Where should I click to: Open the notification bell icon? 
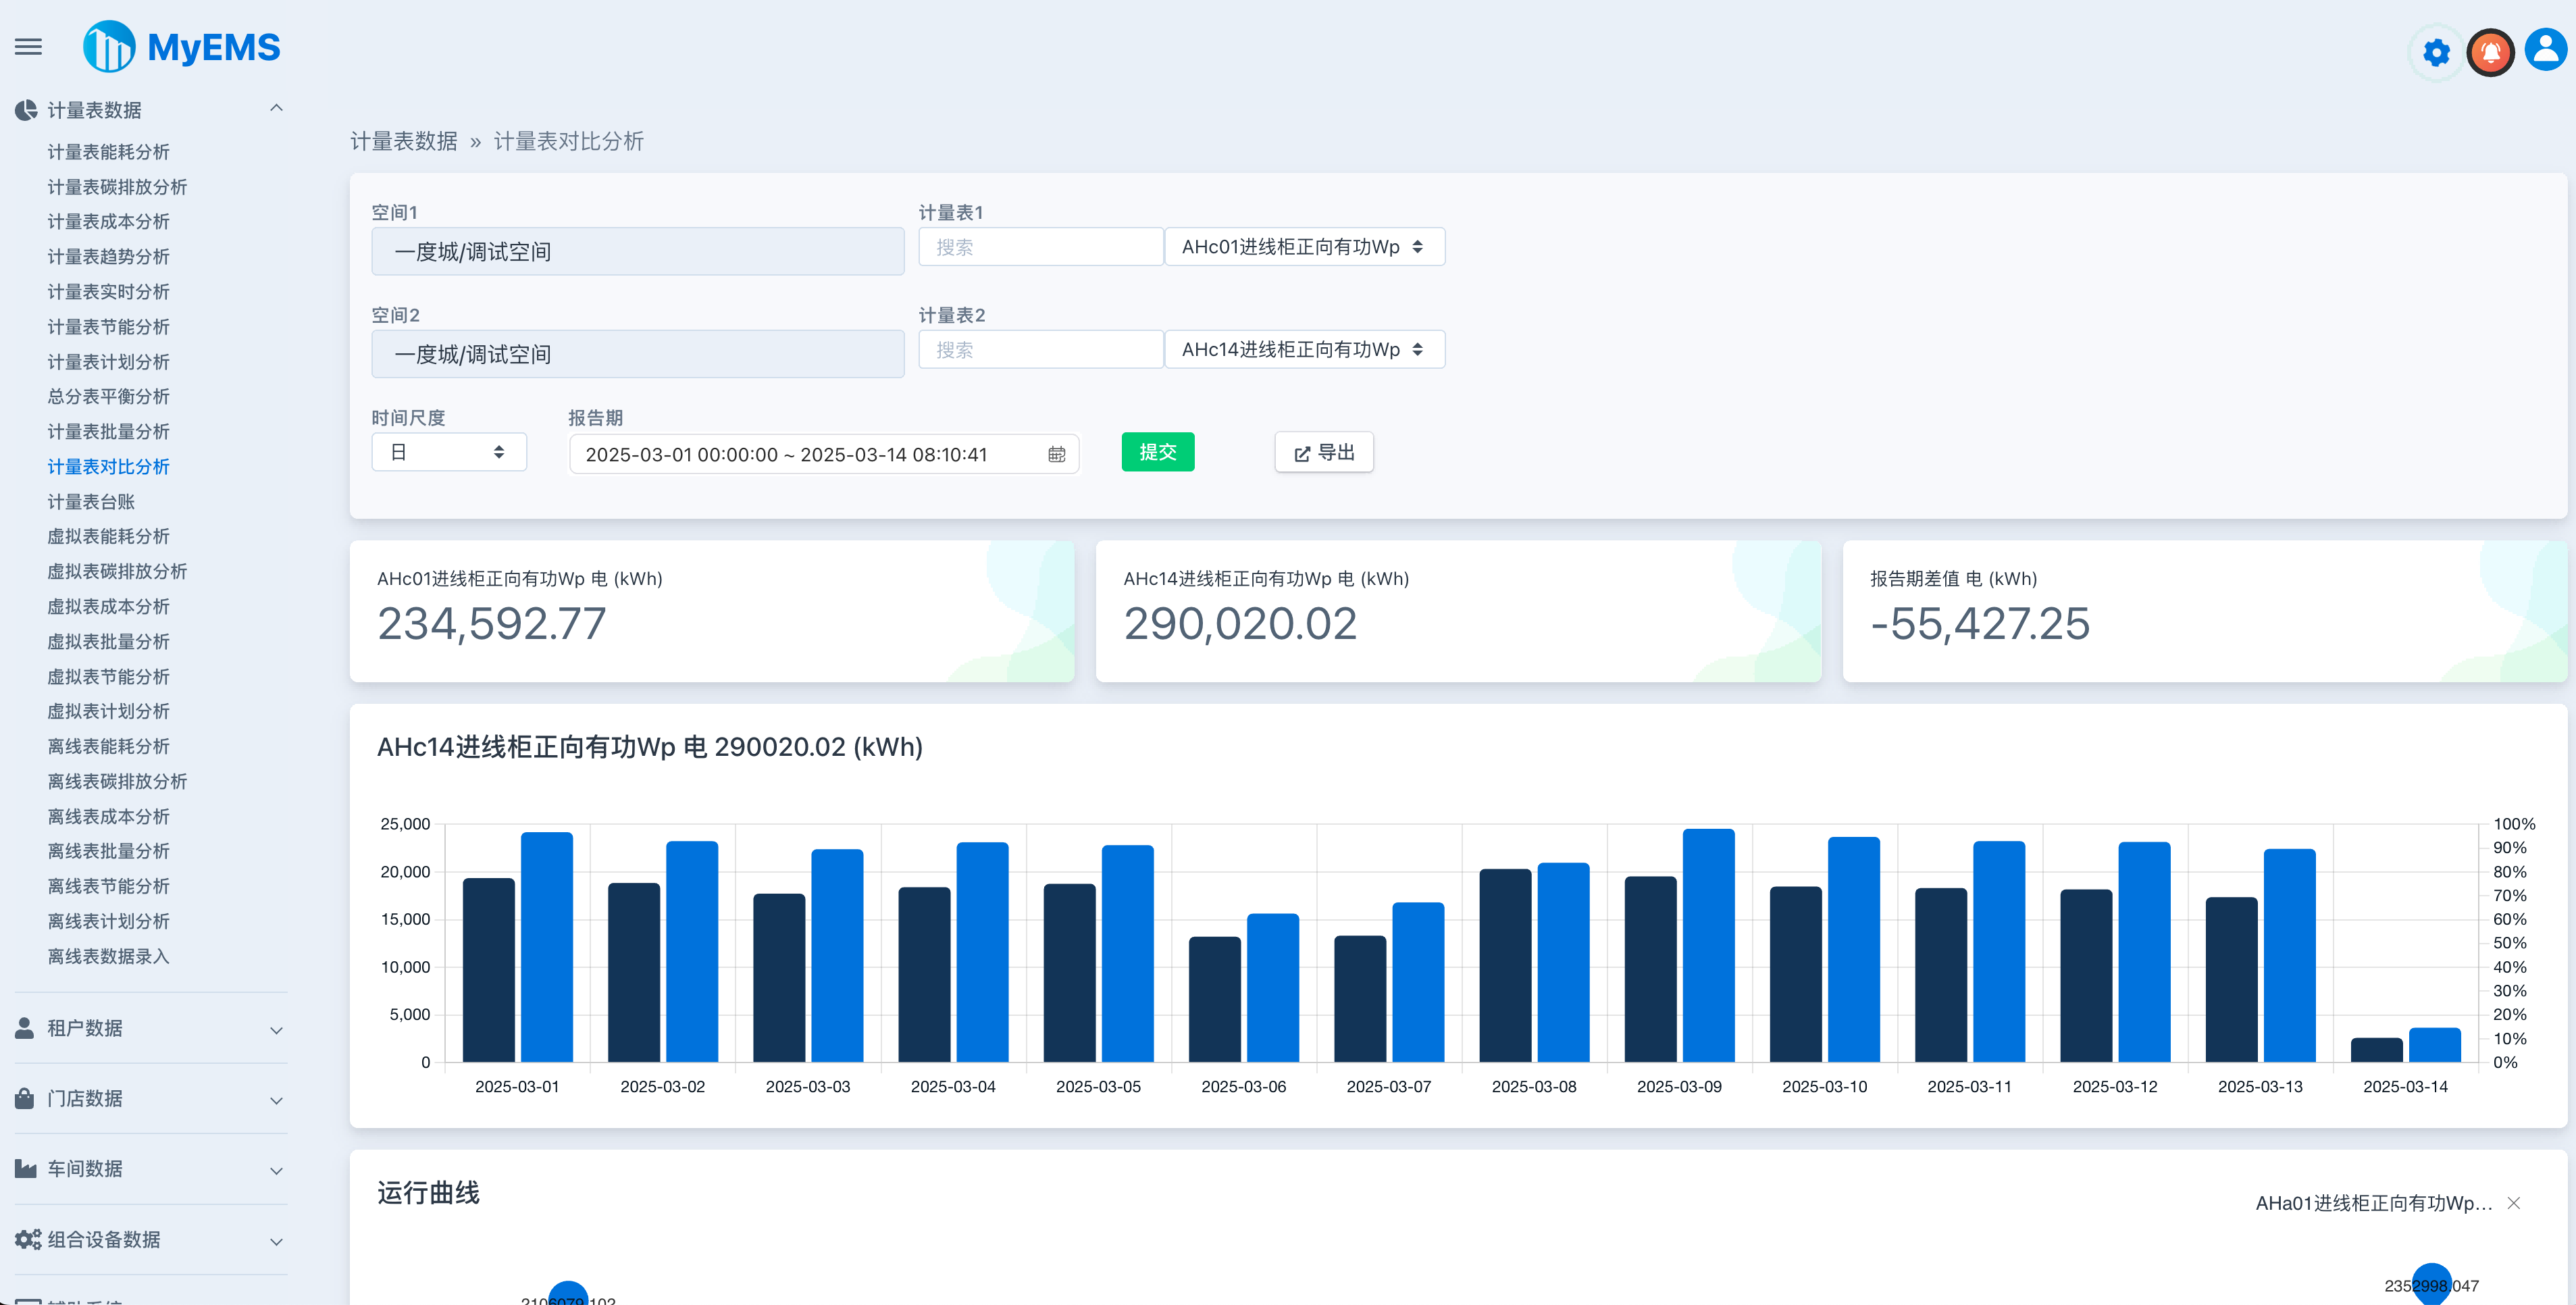click(x=2490, y=52)
